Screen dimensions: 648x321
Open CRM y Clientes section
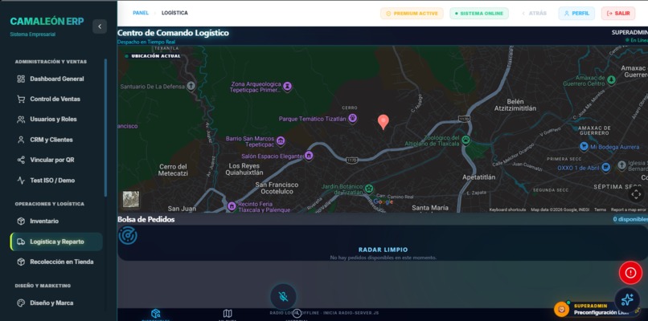(x=56, y=140)
